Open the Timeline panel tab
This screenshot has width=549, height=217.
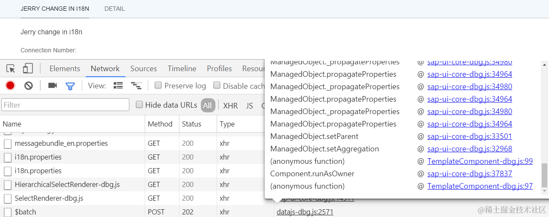pyautogui.click(x=182, y=69)
